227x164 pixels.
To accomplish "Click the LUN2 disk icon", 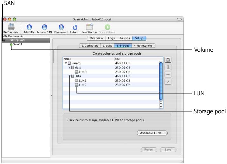I will 77,85.
